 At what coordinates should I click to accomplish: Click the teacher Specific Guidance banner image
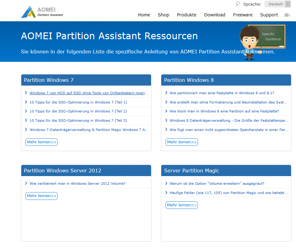click(263, 42)
